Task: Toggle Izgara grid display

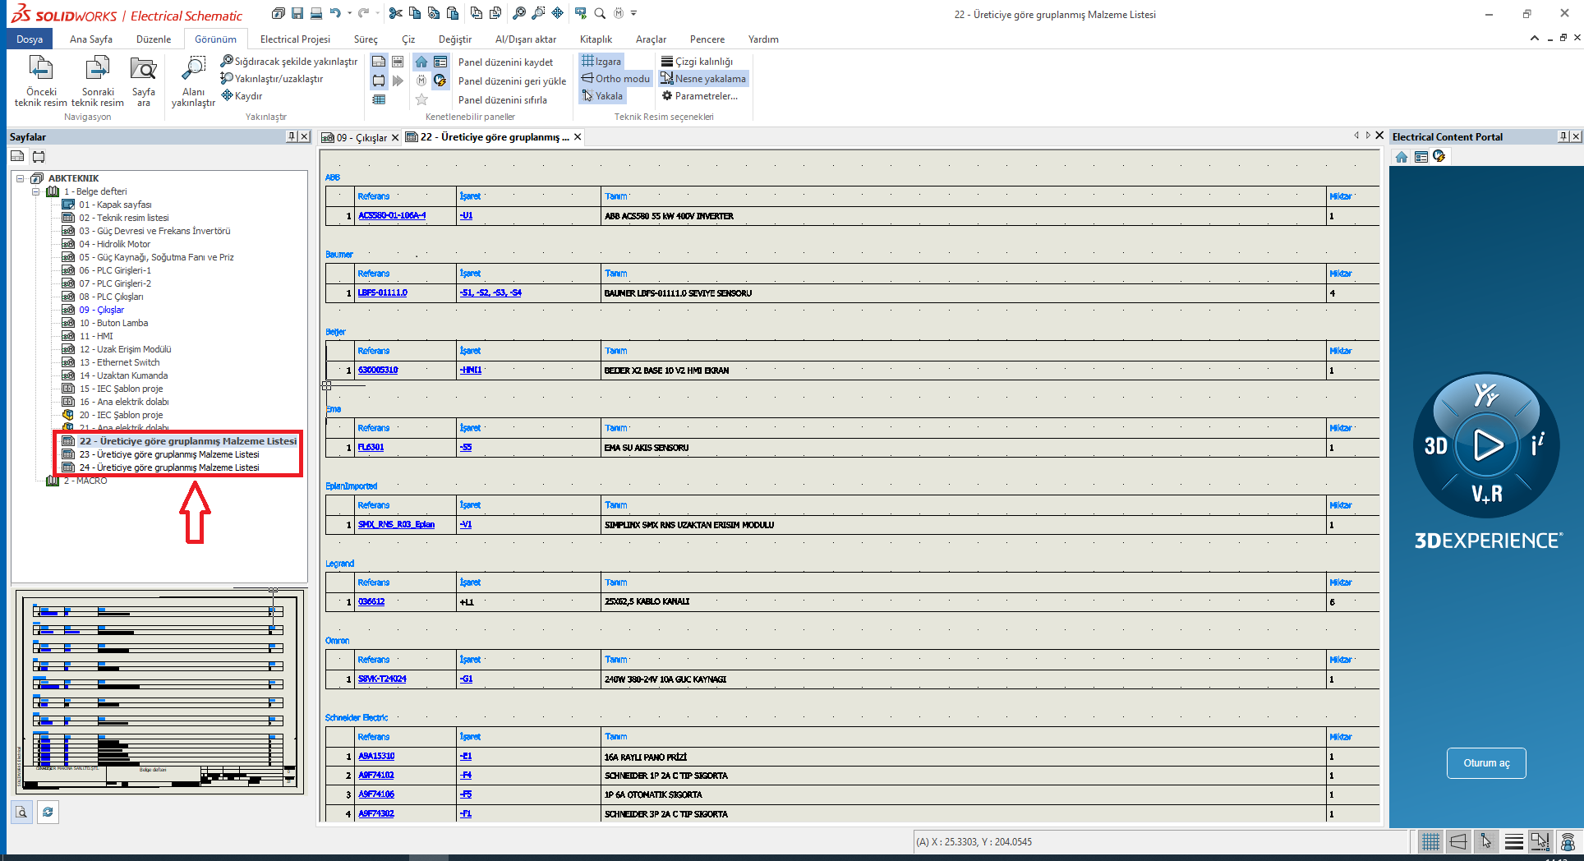Action: (601, 62)
